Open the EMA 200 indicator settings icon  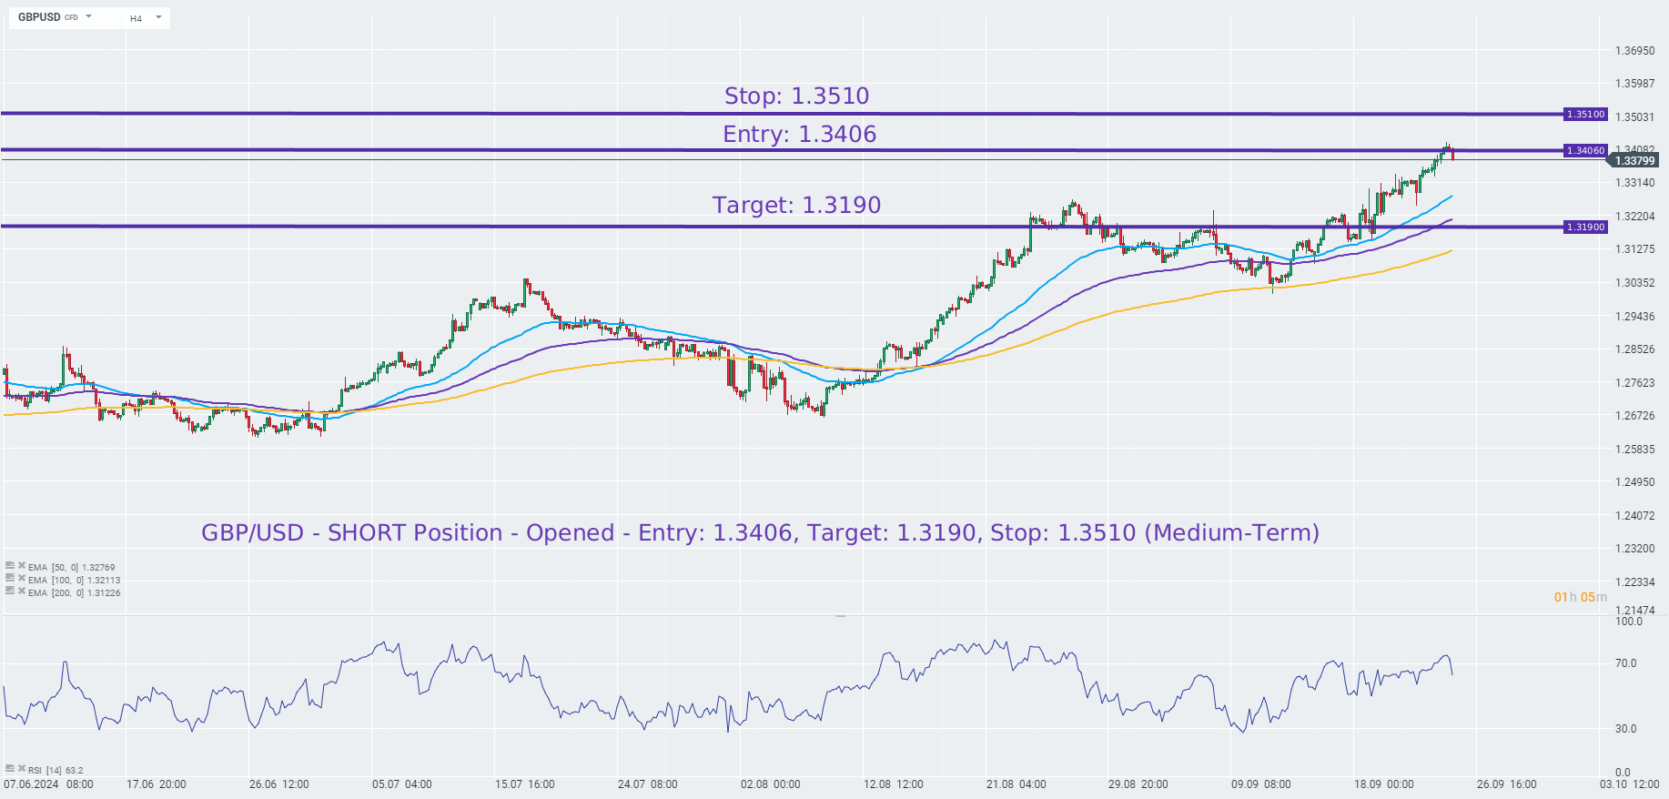pos(10,592)
